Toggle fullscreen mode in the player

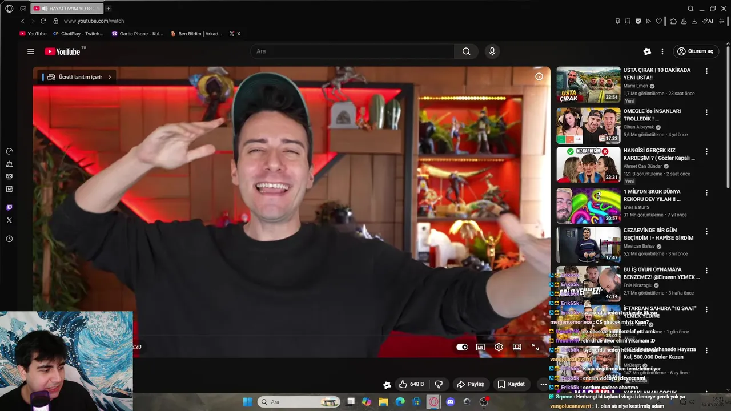coord(535,347)
